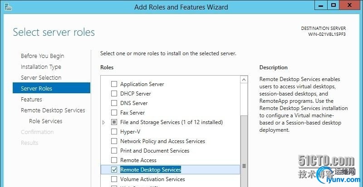Select Print and Document Services row
The height and width of the screenshot is (187, 363).
[155, 151]
